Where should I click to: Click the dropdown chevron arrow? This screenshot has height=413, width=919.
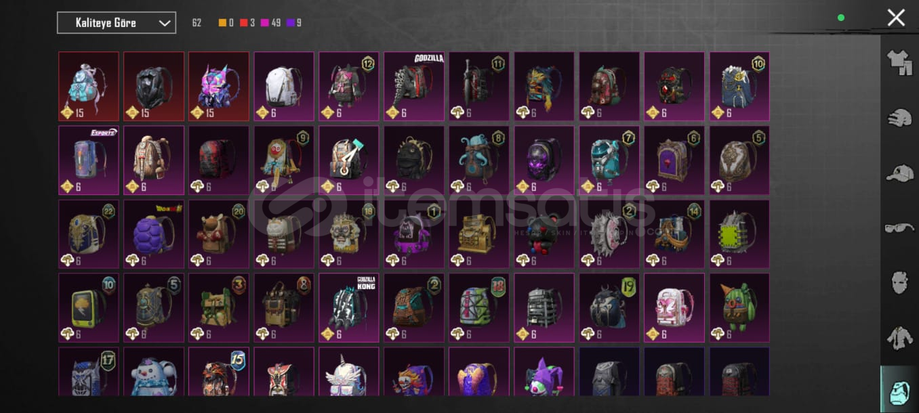pos(164,23)
